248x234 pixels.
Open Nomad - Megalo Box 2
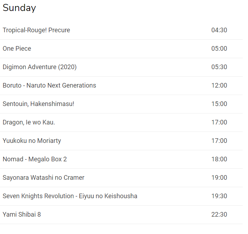pyautogui.click(x=35, y=159)
